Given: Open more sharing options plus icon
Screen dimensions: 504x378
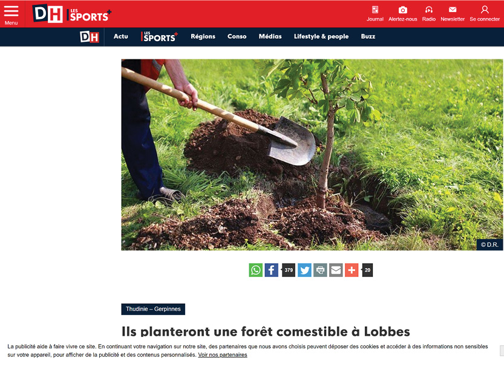Looking at the screenshot, I should tap(352, 270).
